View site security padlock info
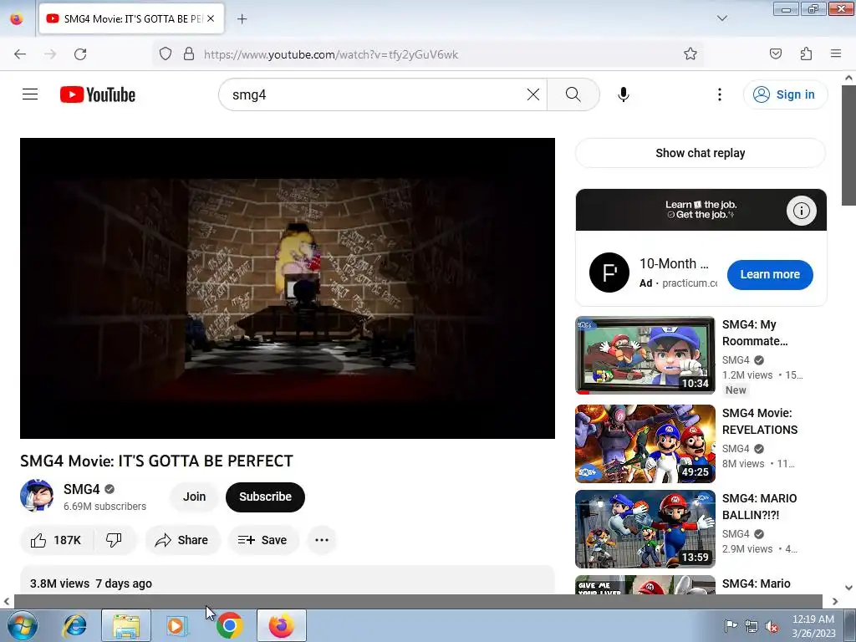Screen dimensions: 856x642 tap(189, 53)
